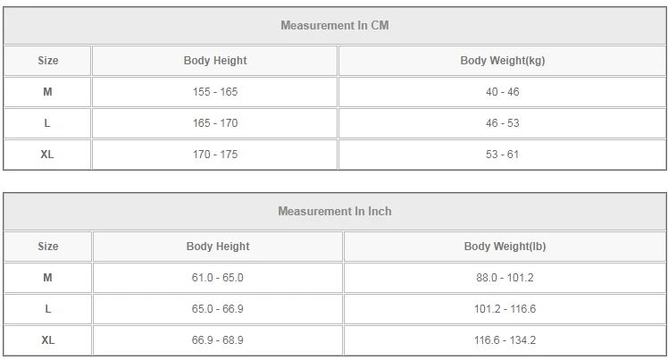
Task: Select the "40 - 46" weight cell
Action: point(502,92)
